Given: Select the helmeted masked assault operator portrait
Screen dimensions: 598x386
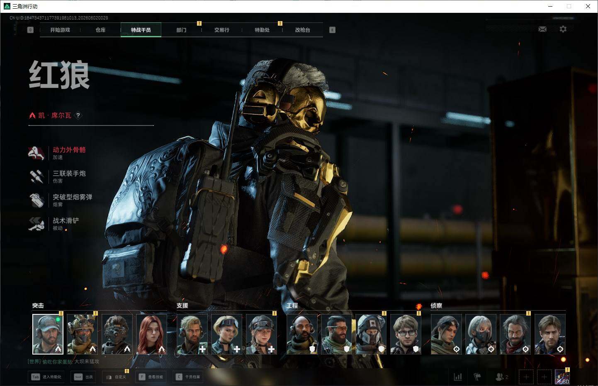Looking at the screenshot, I should pyautogui.click(x=82, y=334).
